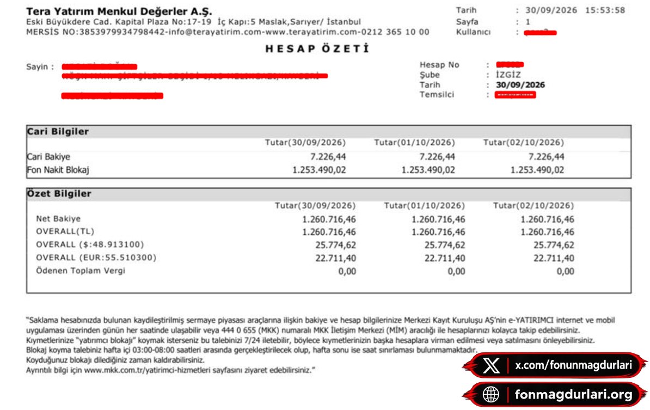This screenshot has width=650, height=410.
Task: Select dollar value 25.774,62 for 30/09/2026
Action: pos(335,245)
